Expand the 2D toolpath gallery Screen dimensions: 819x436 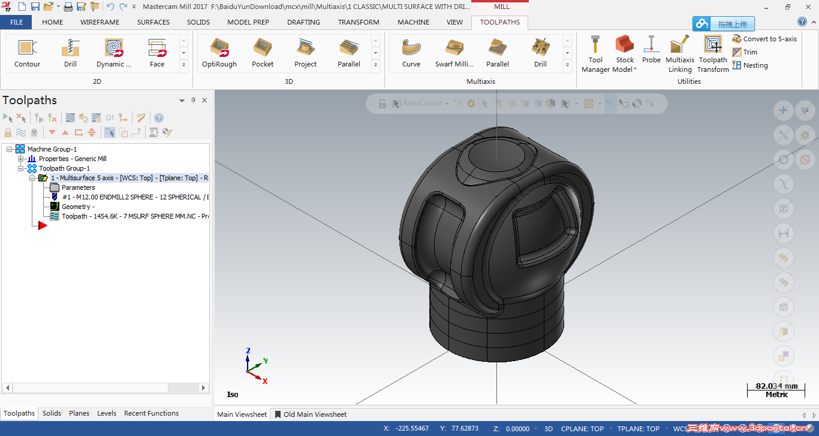pyautogui.click(x=183, y=65)
